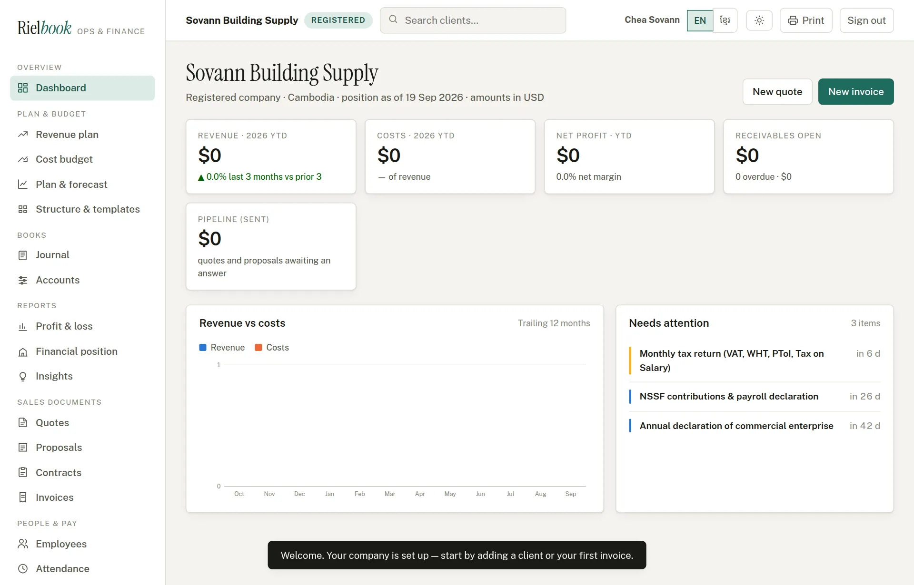Click the Plan & forecast chart icon
The width and height of the screenshot is (914, 585).
[23, 185]
